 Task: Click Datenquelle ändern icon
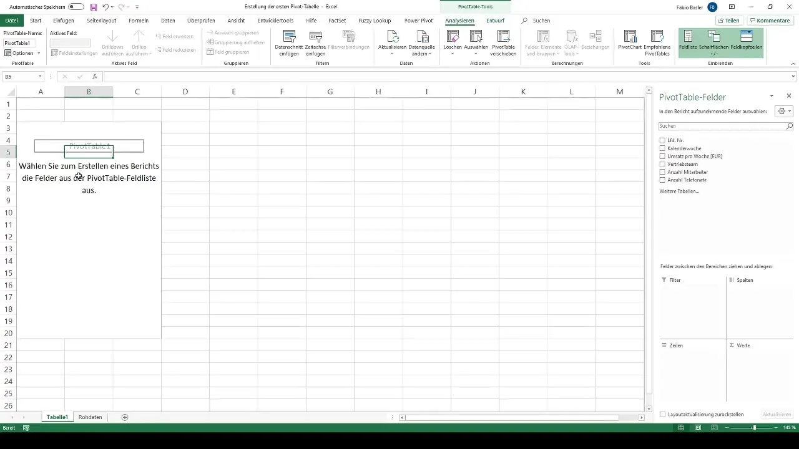[x=423, y=36]
